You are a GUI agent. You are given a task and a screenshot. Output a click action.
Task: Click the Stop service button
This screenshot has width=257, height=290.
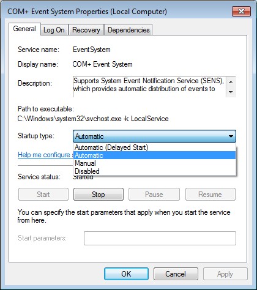tap(99, 195)
